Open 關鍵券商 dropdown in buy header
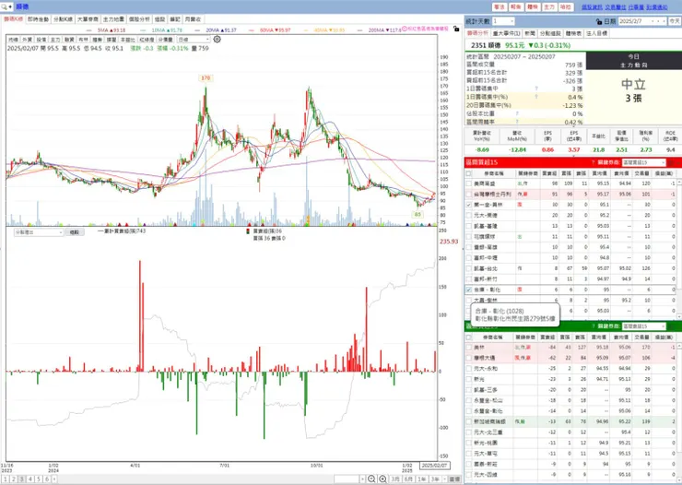 click(x=643, y=162)
